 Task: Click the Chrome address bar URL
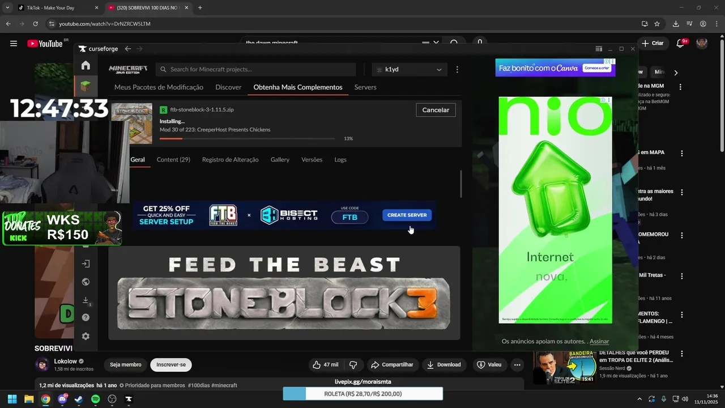pos(105,24)
